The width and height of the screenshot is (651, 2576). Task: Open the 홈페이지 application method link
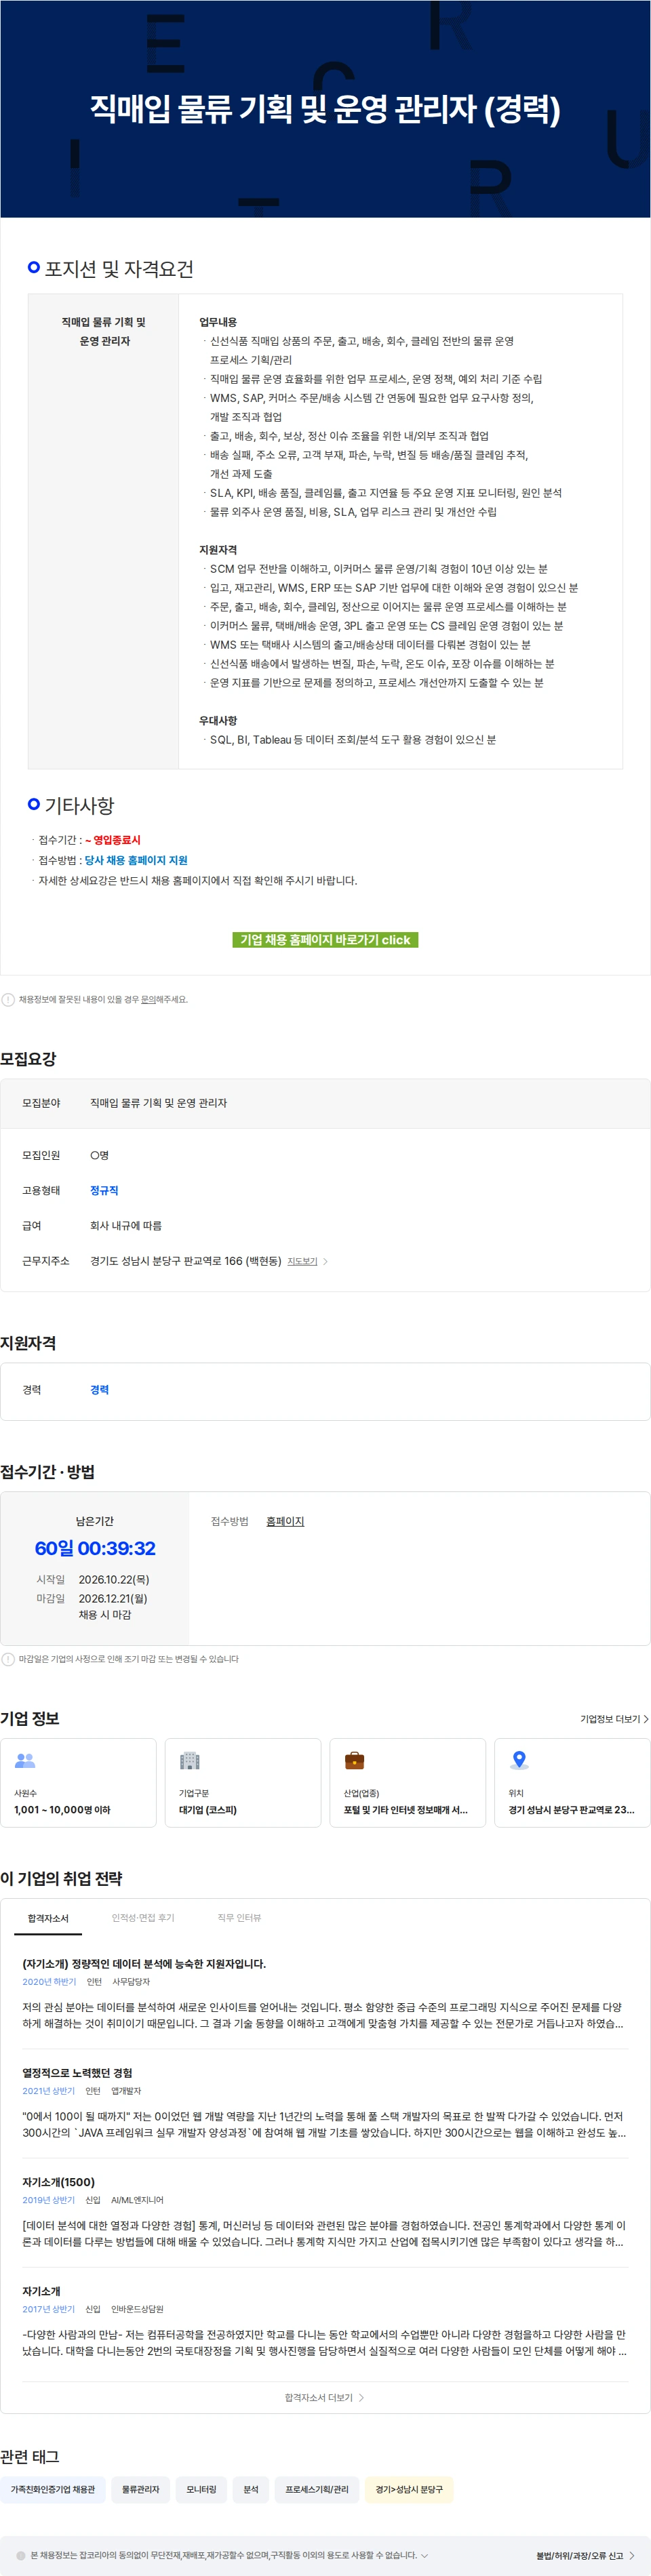tap(285, 1521)
